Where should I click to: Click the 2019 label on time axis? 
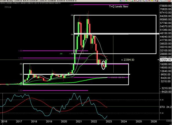tap(49, 121)
